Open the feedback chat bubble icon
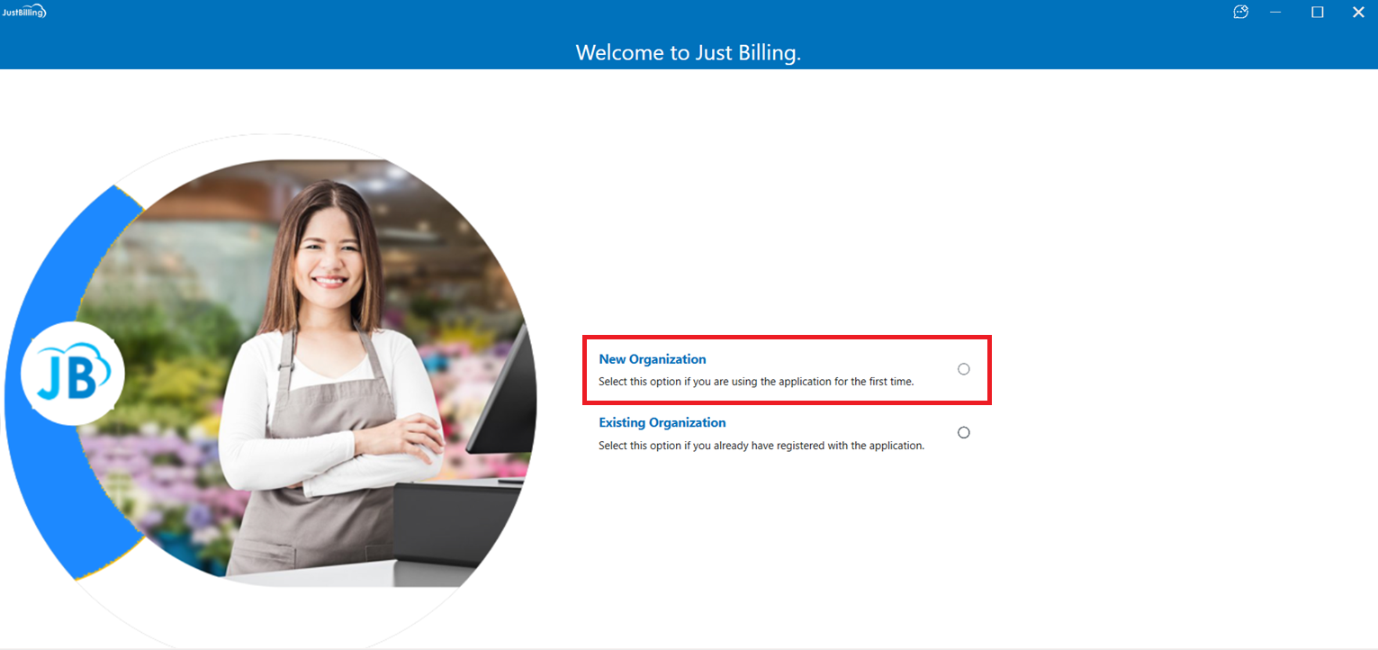 click(1240, 12)
